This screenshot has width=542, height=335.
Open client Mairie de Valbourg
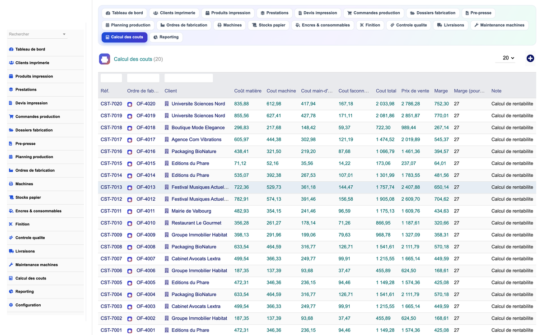191,211
